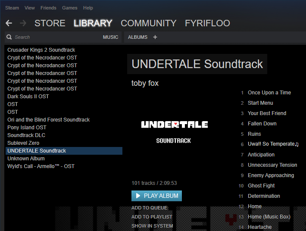Click PLAY ALBUM button
Image resolution: width=306 pixels, height=231 pixels.
coord(156,196)
